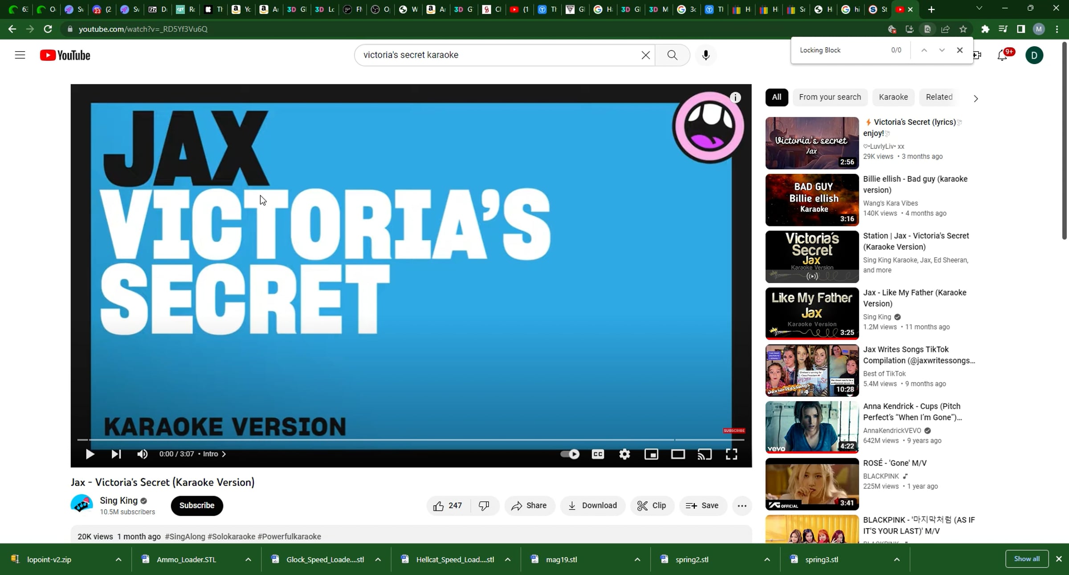
Task: Open the player settings gear
Action: point(624,454)
